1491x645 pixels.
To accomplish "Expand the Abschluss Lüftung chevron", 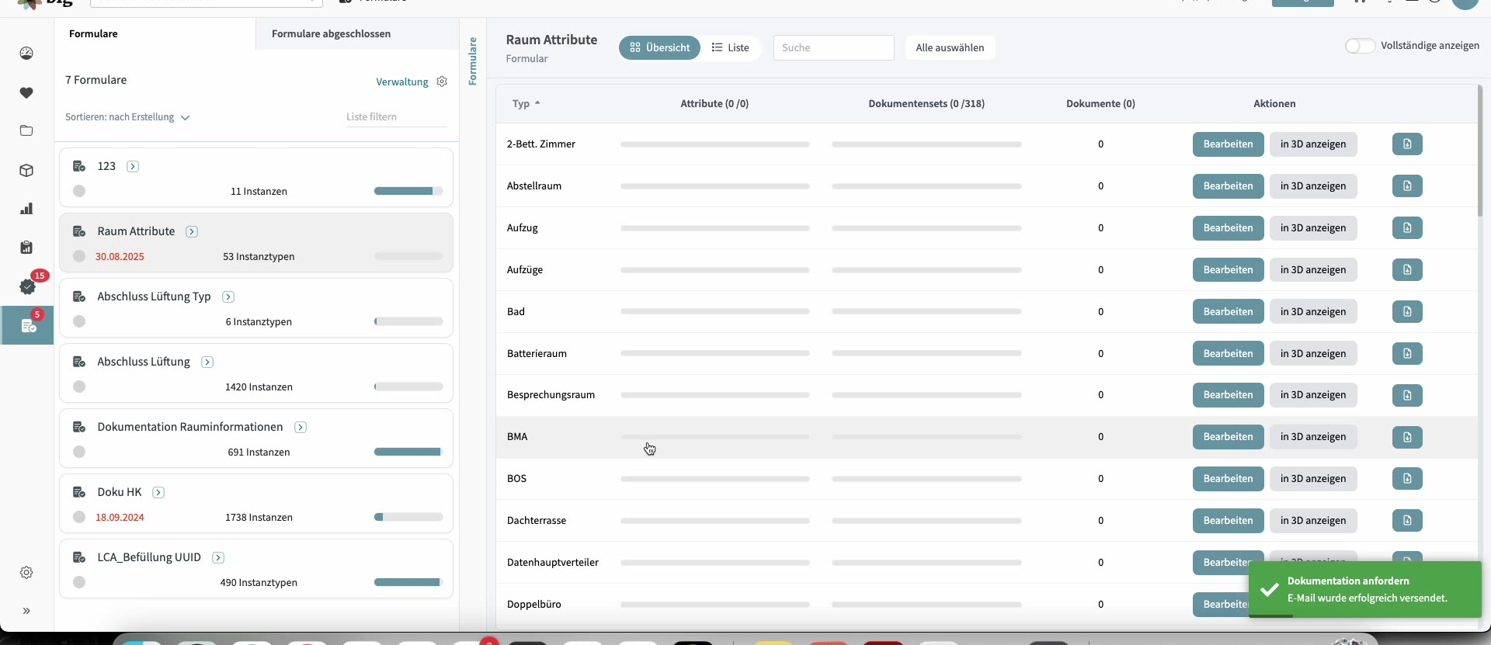I will pos(207,362).
